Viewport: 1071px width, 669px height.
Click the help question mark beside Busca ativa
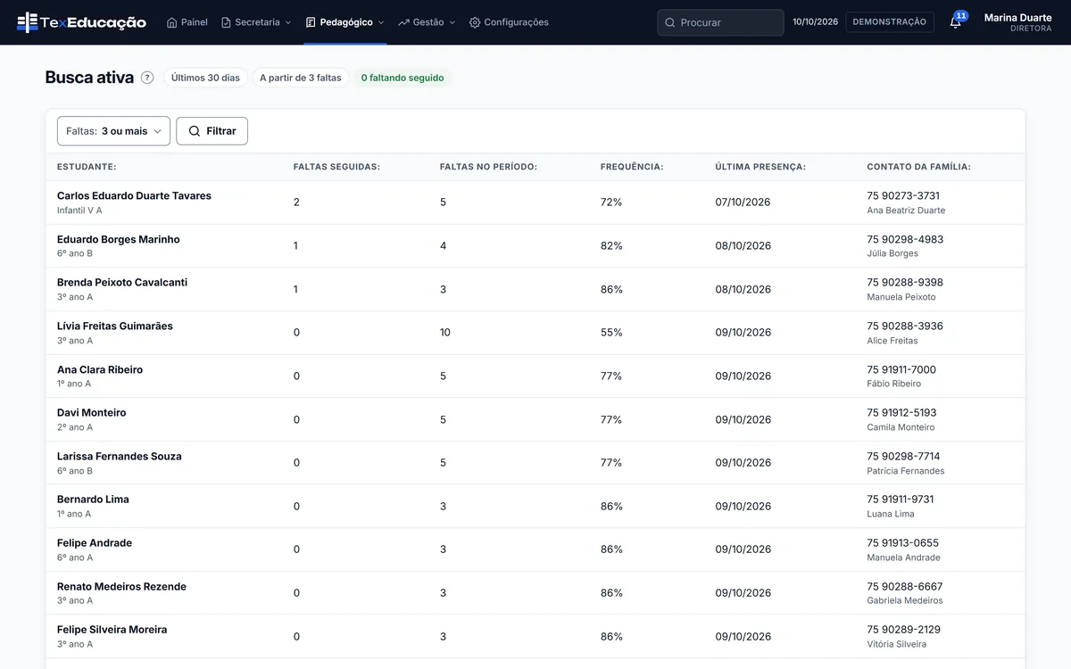pos(147,78)
